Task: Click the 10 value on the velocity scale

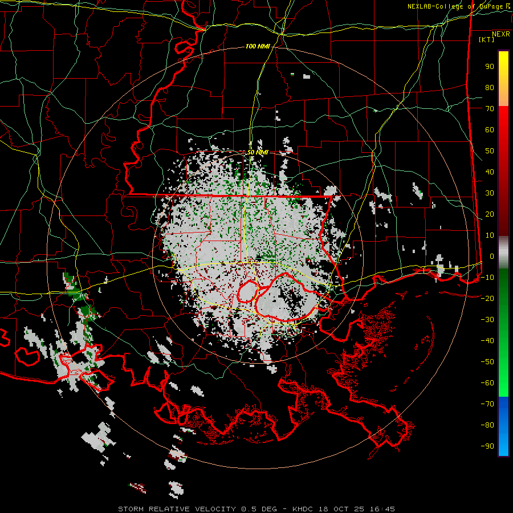Action: point(490,235)
